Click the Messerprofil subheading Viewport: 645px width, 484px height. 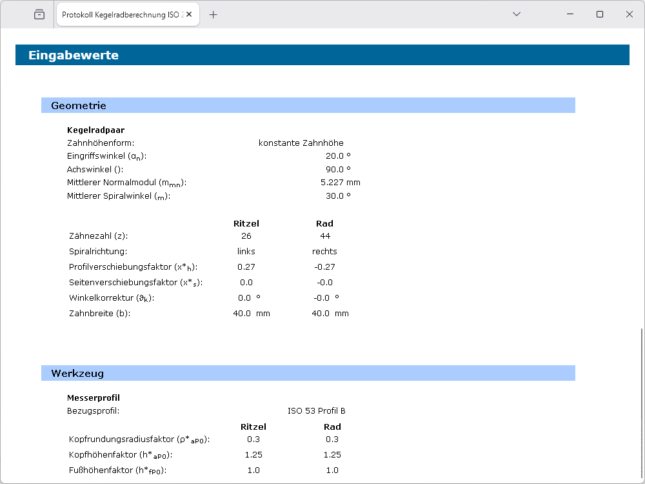[94, 398]
